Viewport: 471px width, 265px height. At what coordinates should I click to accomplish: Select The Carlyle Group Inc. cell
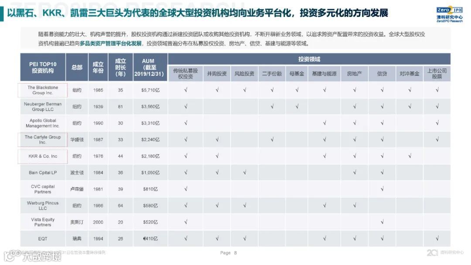click(43, 139)
